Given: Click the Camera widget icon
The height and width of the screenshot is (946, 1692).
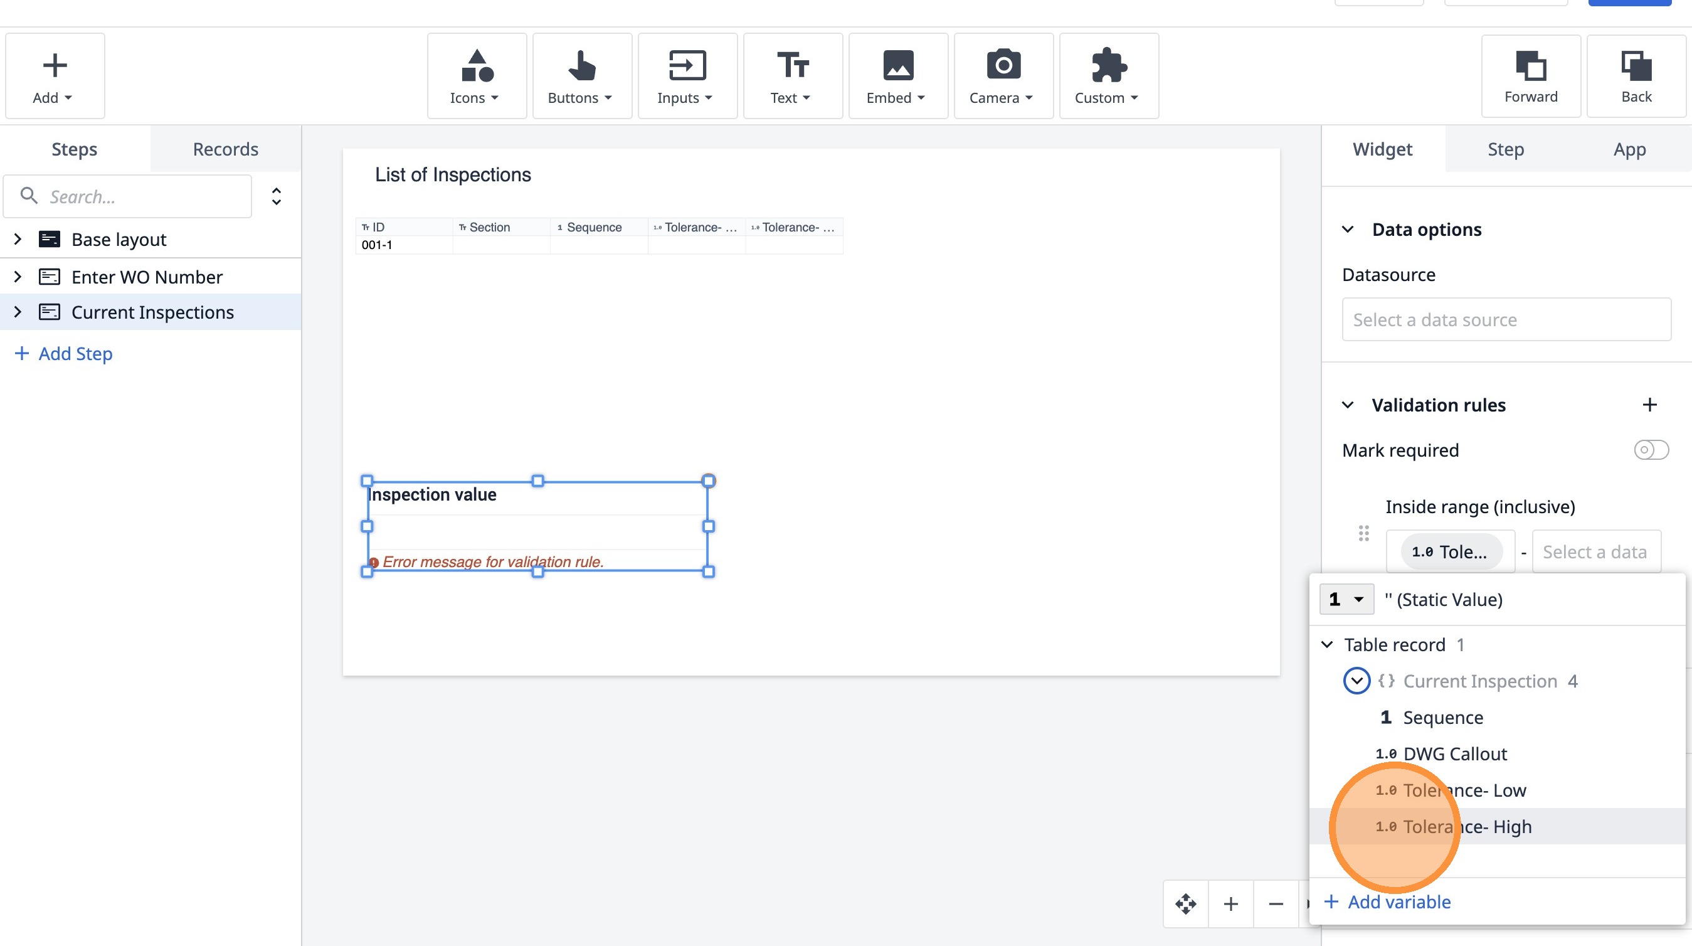Looking at the screenshot, I should coord(1003,66).
